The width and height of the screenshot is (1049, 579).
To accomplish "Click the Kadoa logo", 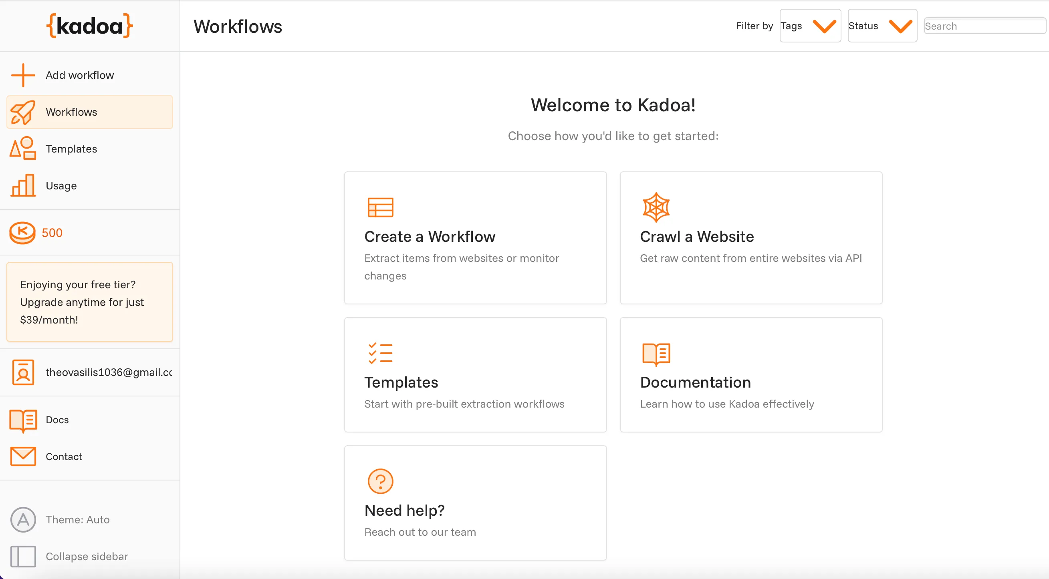I will click(x=90, y=26).
